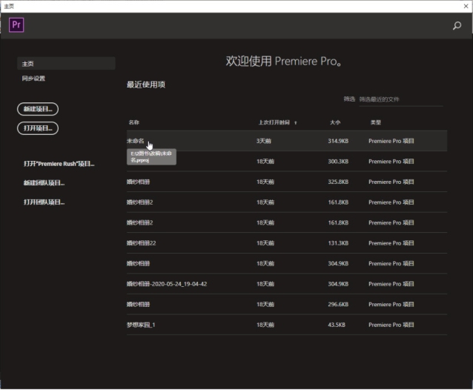Viewport: 473px width, 390px height.
Task: Click the 打开项目... button
Action: (38, 128)
